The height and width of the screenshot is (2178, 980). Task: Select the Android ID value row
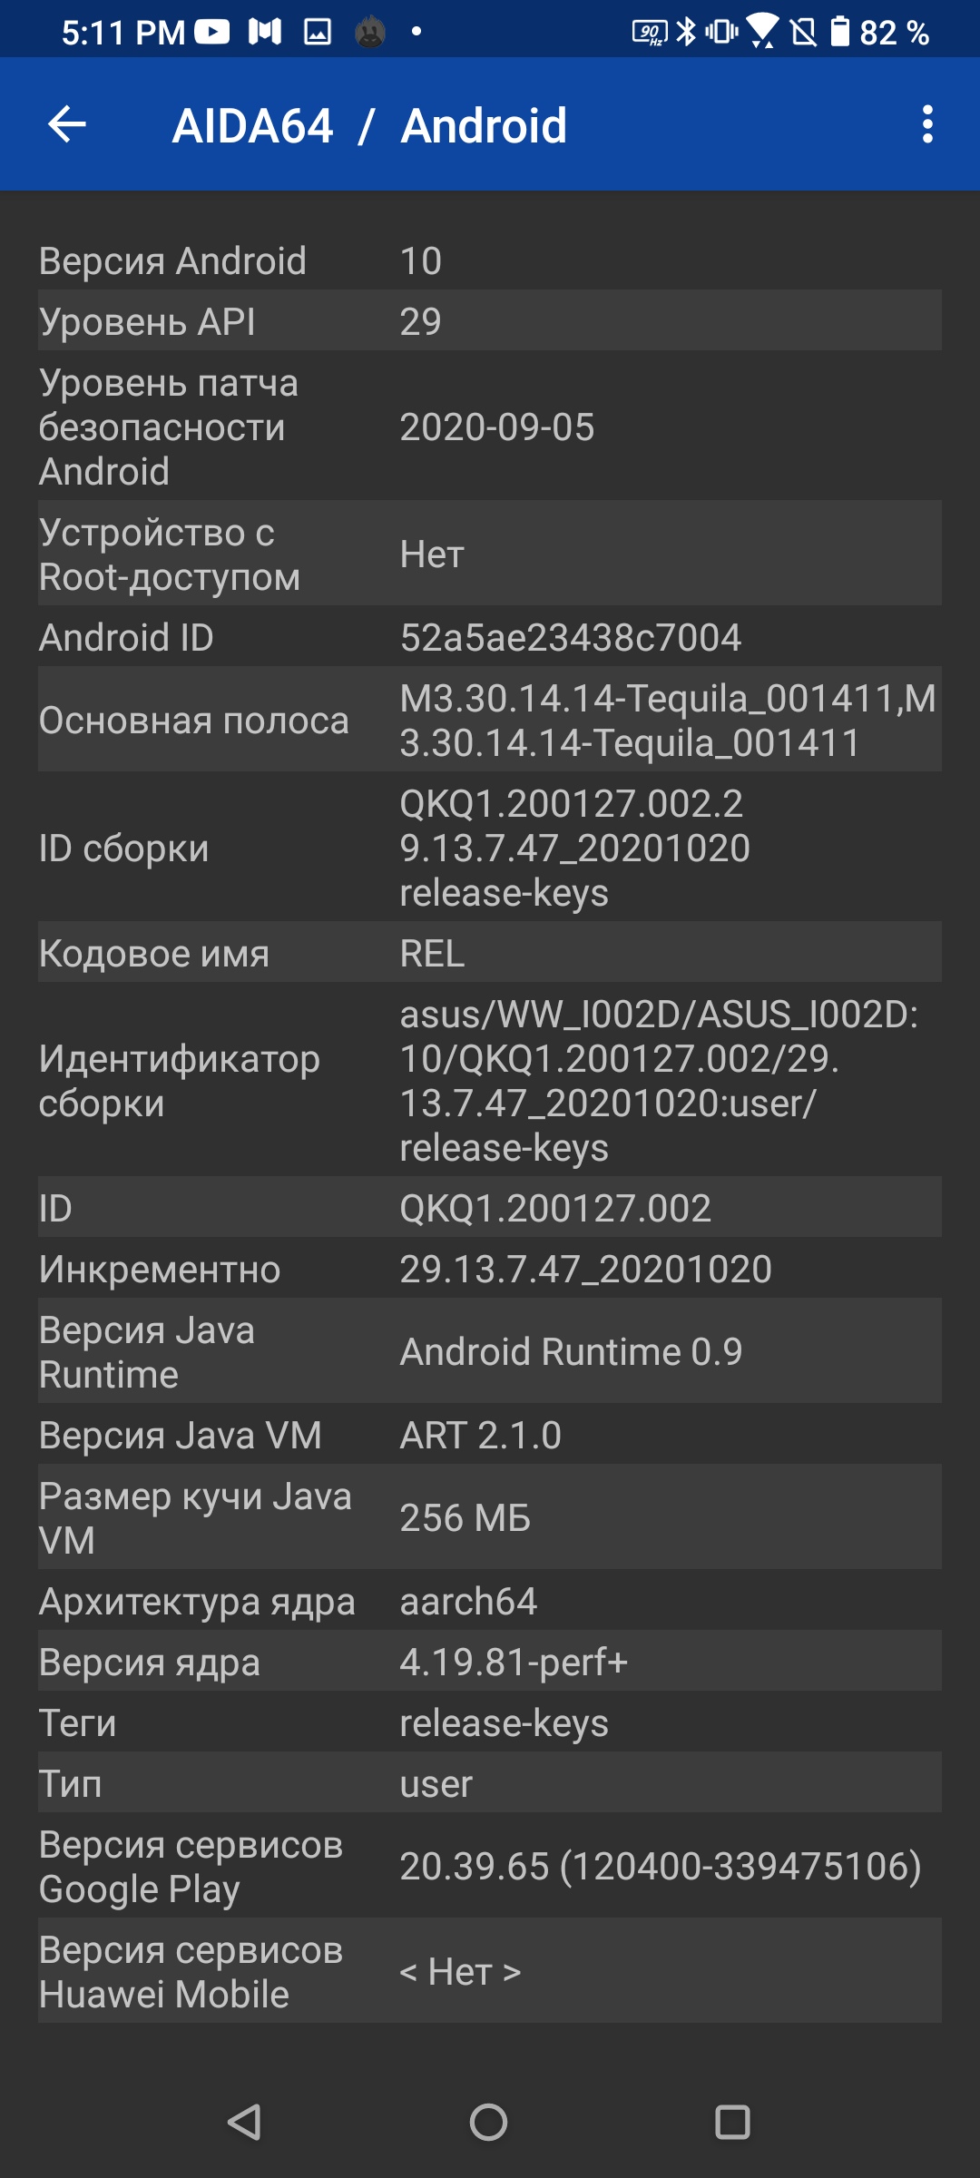(490, 637)
